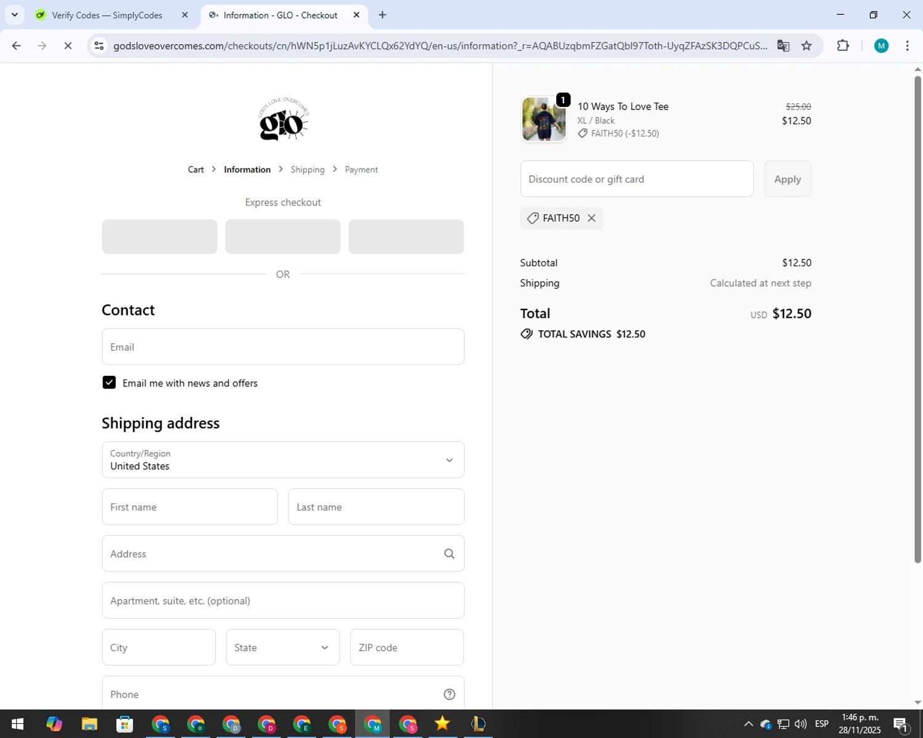
Task: Go back to the previous page
Action: [x=17, y=46]
